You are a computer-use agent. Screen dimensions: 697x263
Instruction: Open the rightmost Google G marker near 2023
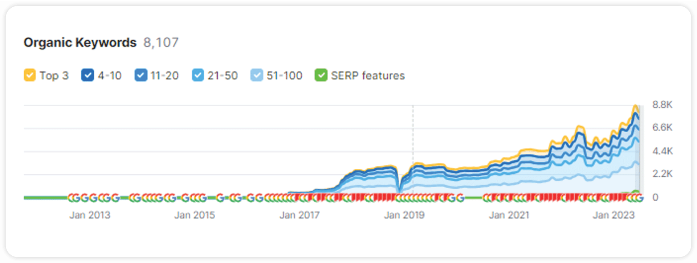639,198
